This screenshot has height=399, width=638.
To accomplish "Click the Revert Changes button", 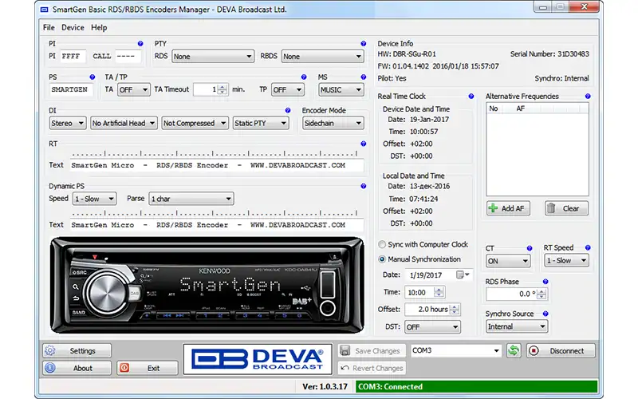I will tap(372, 368).
